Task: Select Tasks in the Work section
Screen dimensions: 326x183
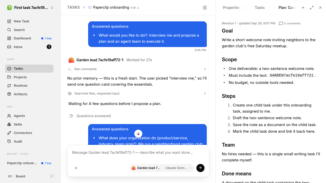Action: 29,69
